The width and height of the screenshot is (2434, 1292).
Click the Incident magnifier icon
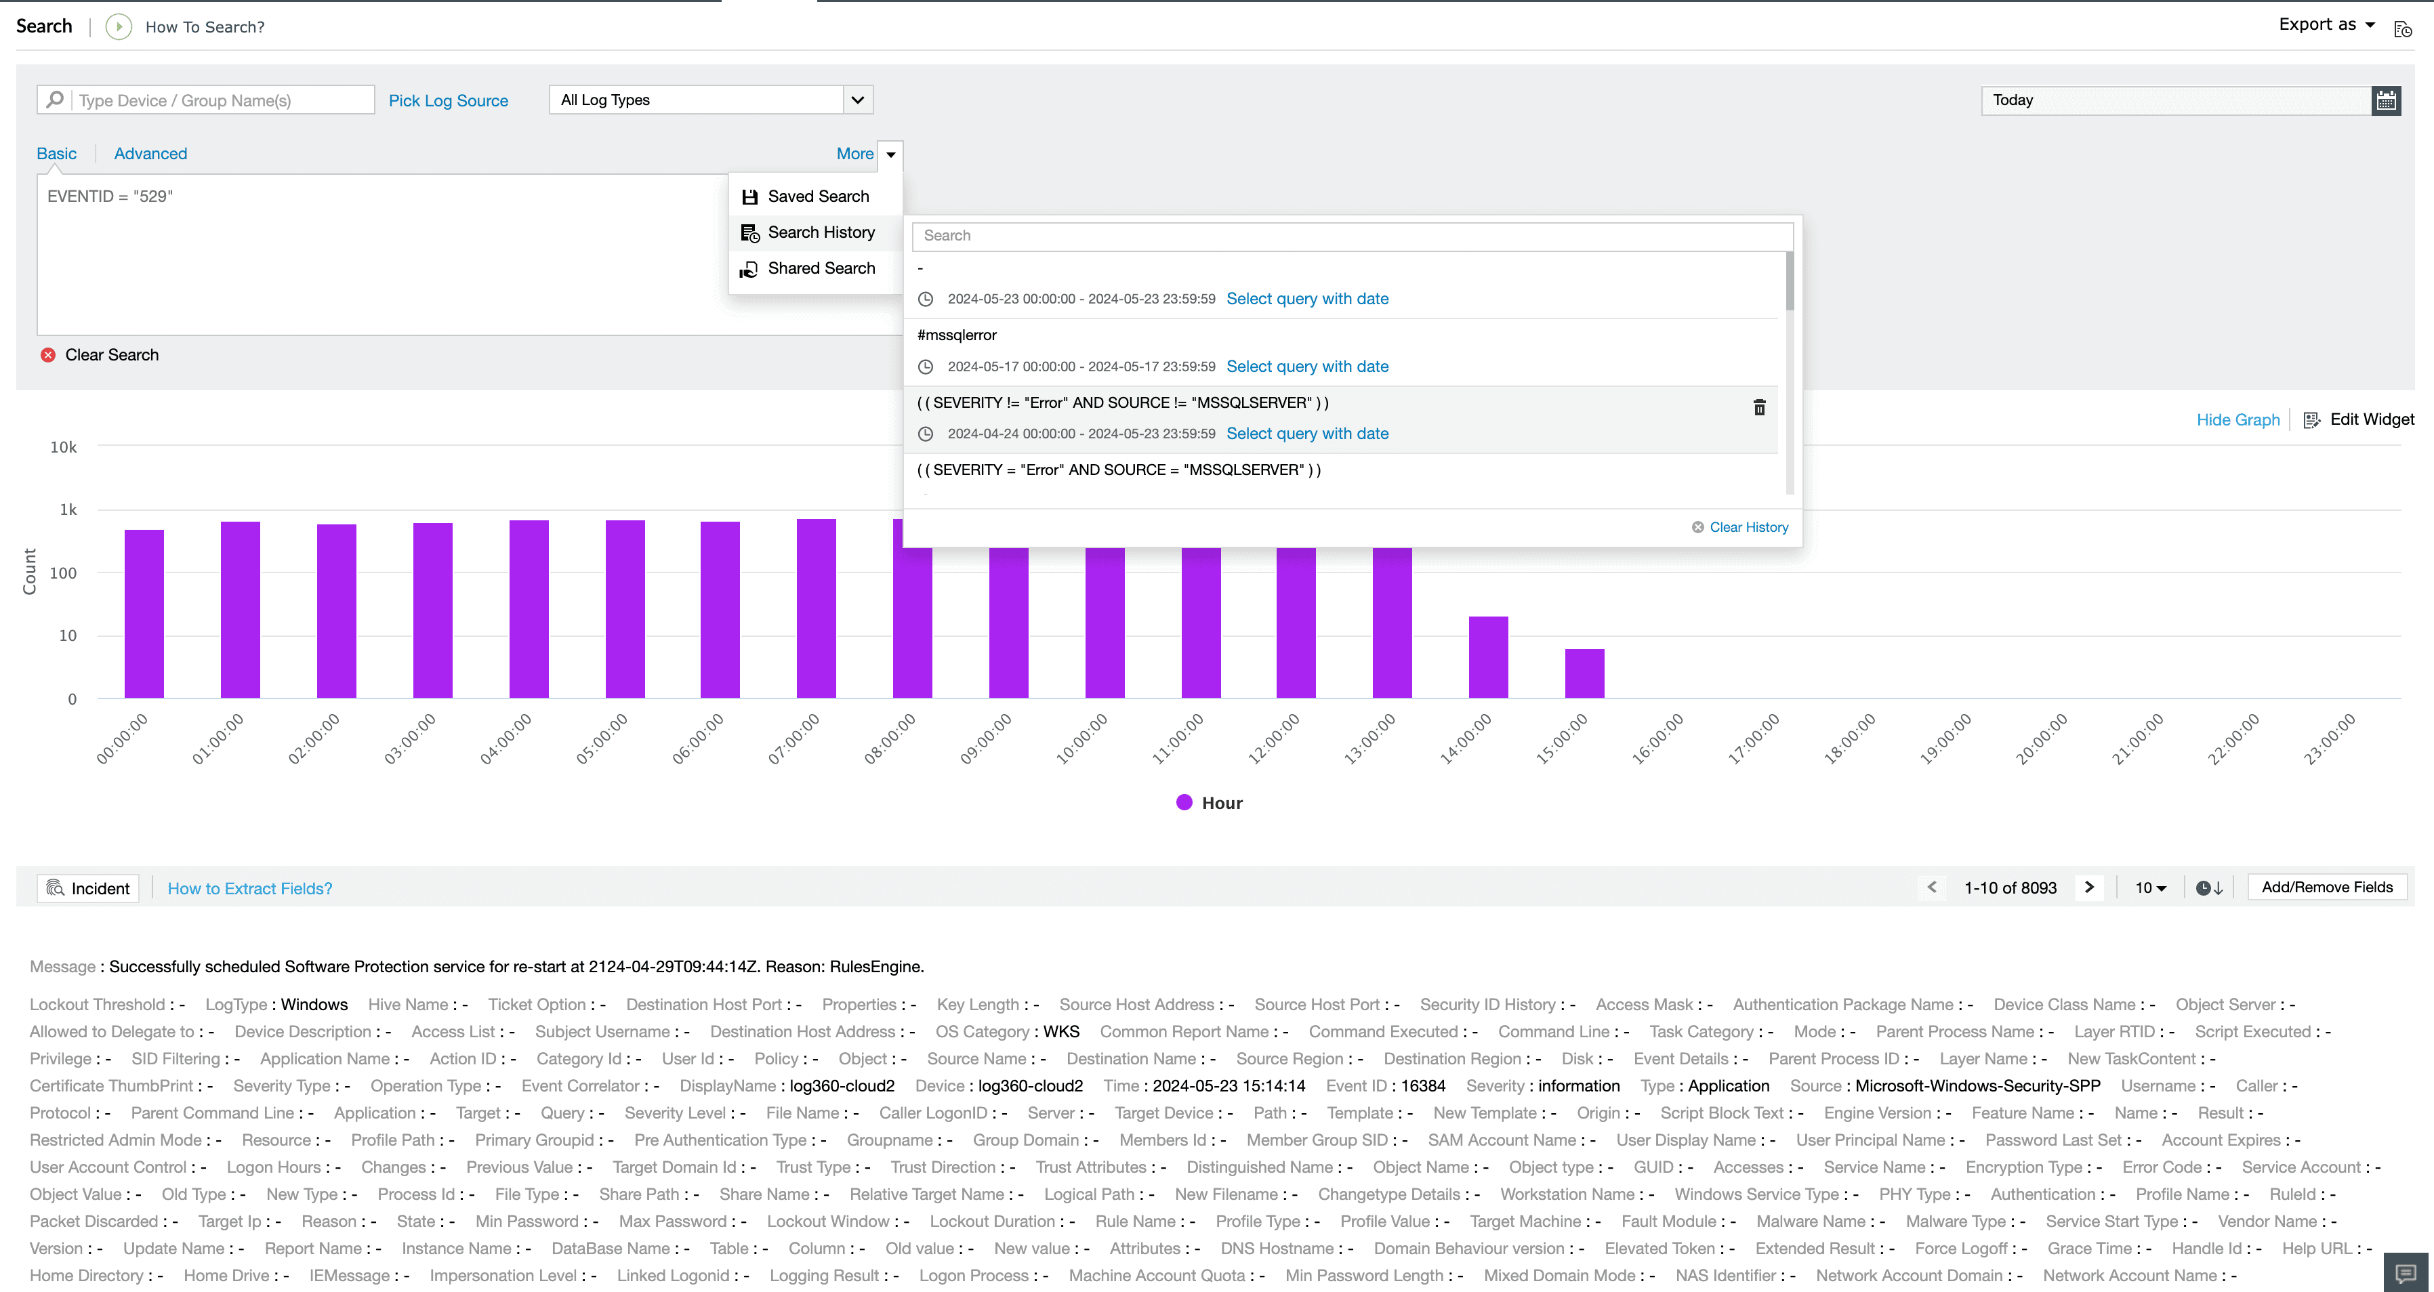(x=55, y=888)
